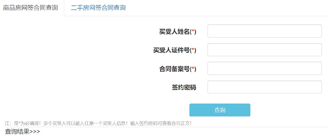This screenshot has height=137, width=329.
Task: Click the 合同备案号 field label
Action: click(174, 69)
